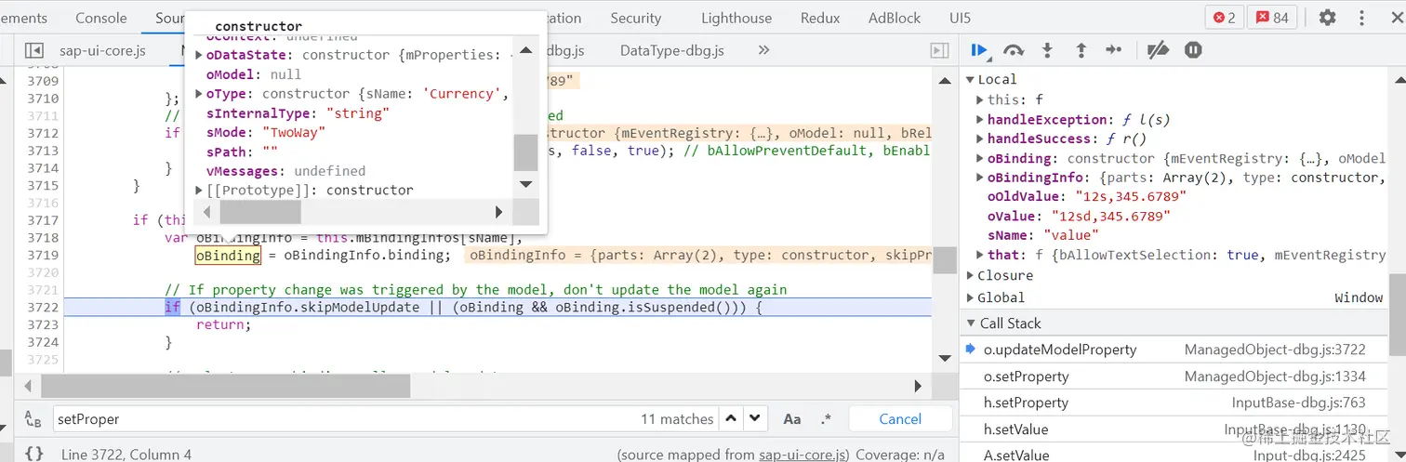Step out of current function
This screenshot has width=1406, height=462.
[x=1081, y=50]
